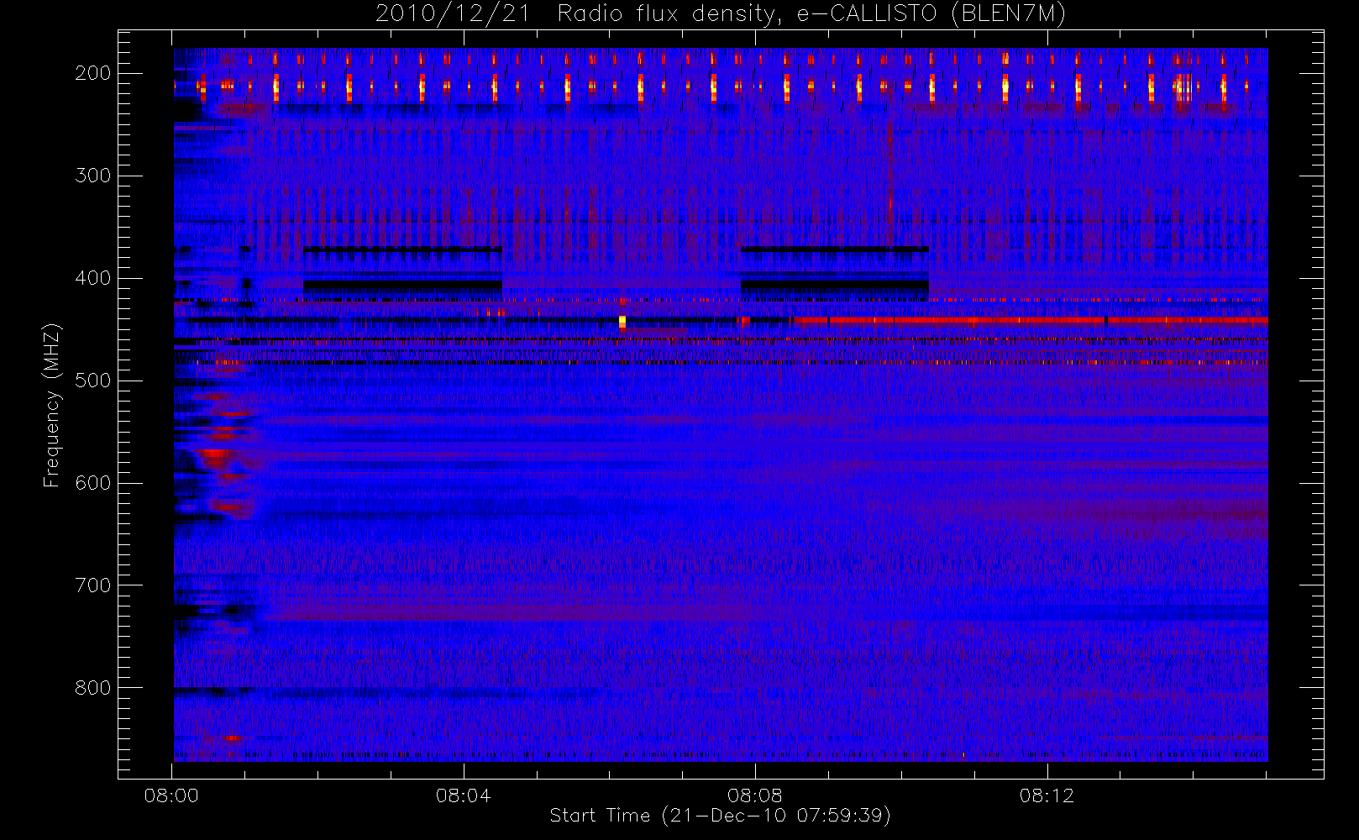Click the 800 MHz frequency tick label
This screenshot has width=1359, height=840.
[x=93, y=688]
